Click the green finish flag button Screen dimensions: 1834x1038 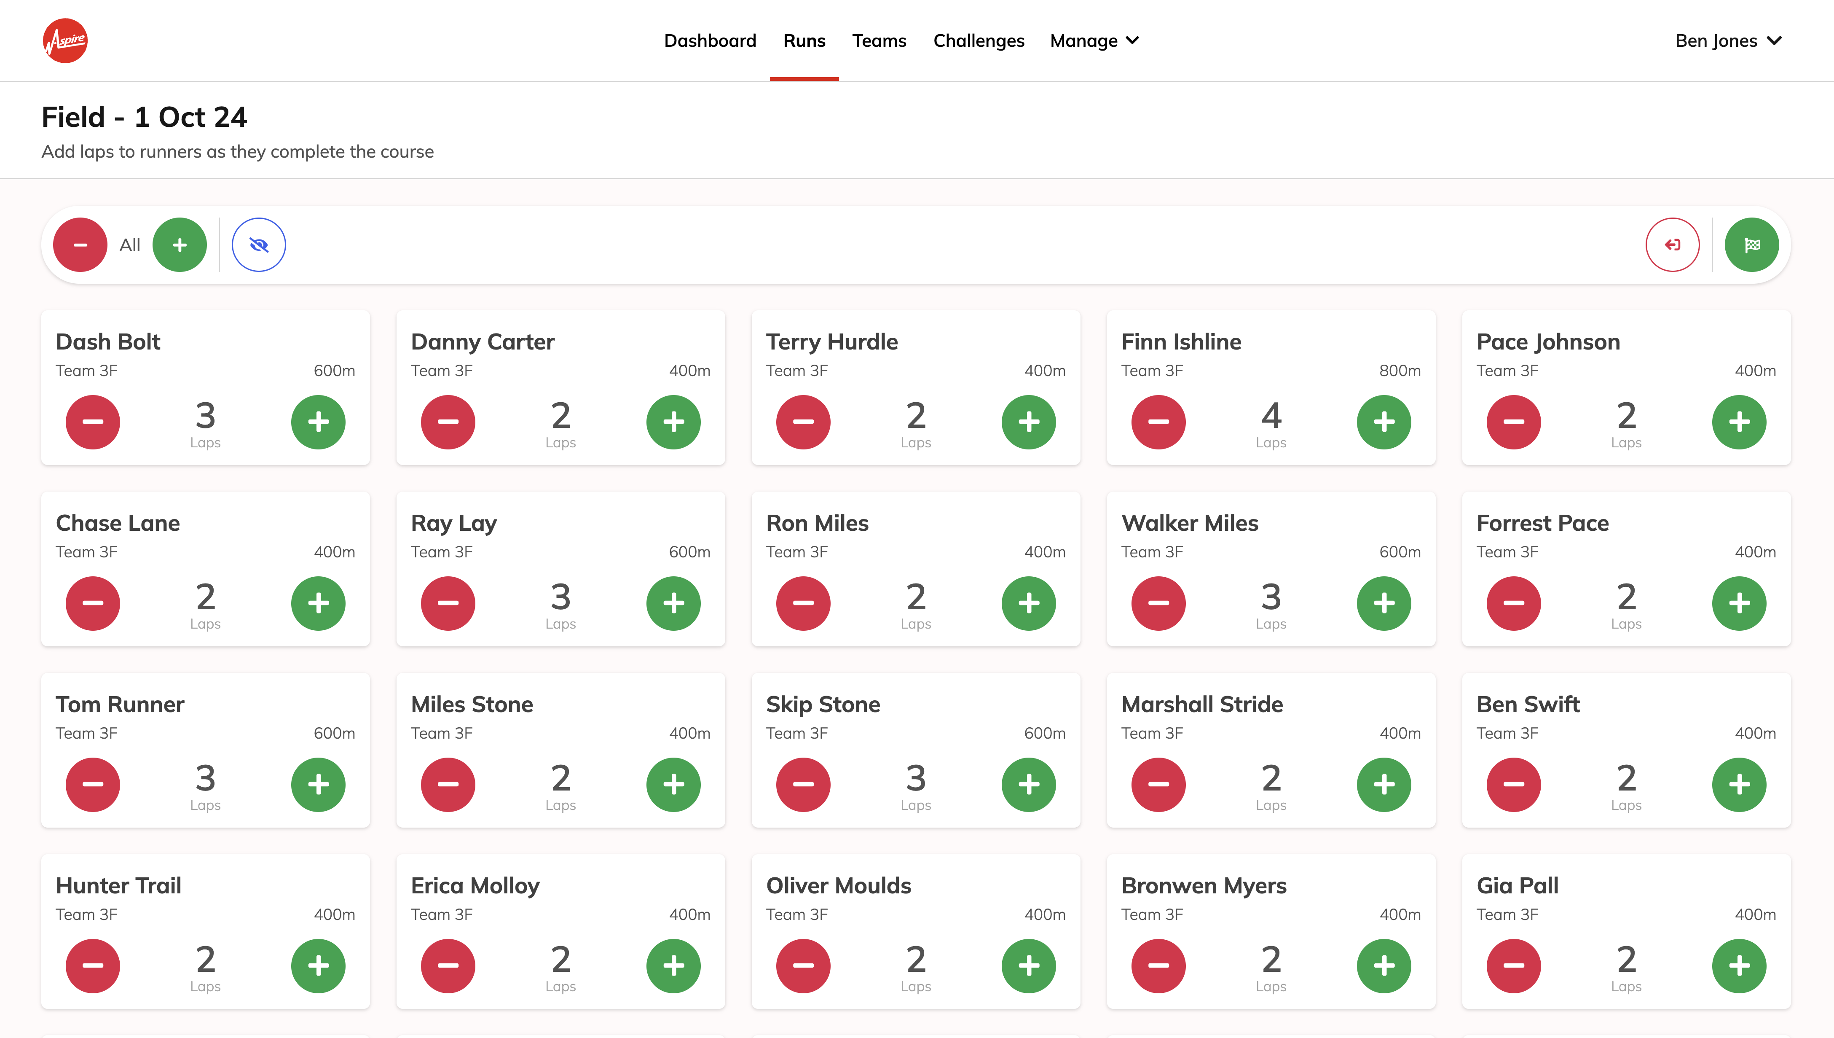[x=1751, y=245]
